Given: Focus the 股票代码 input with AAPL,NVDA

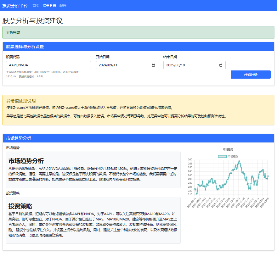Looking at the screenshot, I should (x=48, y=65).
